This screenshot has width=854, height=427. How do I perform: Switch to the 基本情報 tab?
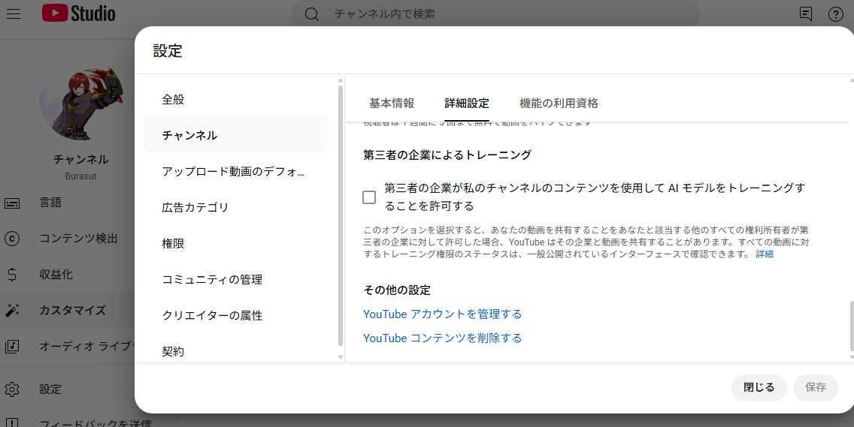pyautogui.click(x=392, y=104)
